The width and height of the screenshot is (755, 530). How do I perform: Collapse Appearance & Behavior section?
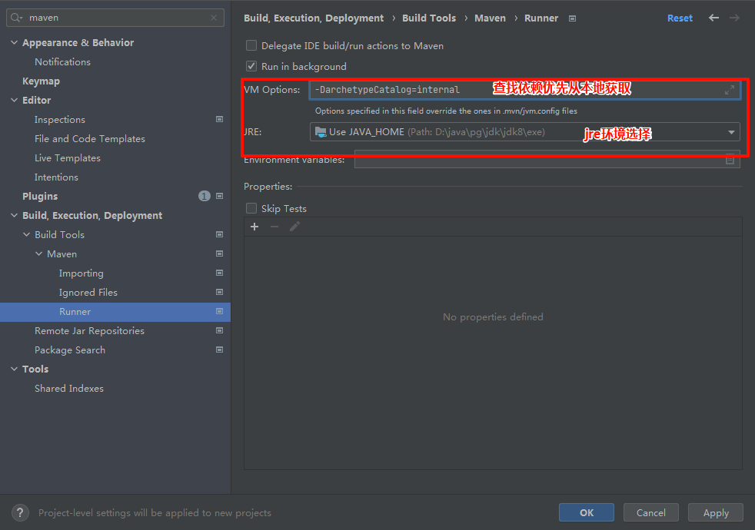pos(14,43)
